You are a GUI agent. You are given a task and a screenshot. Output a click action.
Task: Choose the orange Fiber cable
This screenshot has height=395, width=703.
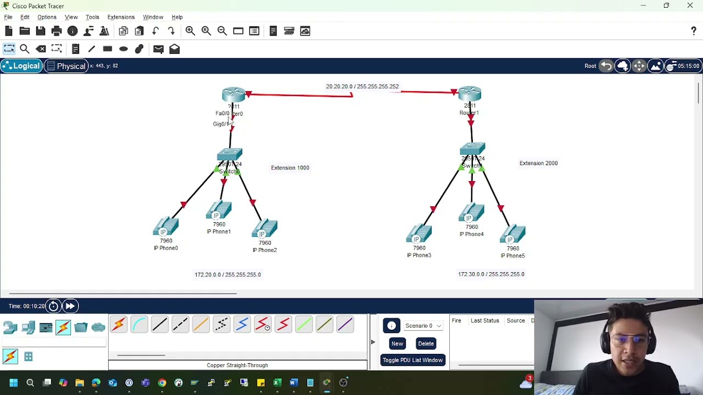pos(201,325)
